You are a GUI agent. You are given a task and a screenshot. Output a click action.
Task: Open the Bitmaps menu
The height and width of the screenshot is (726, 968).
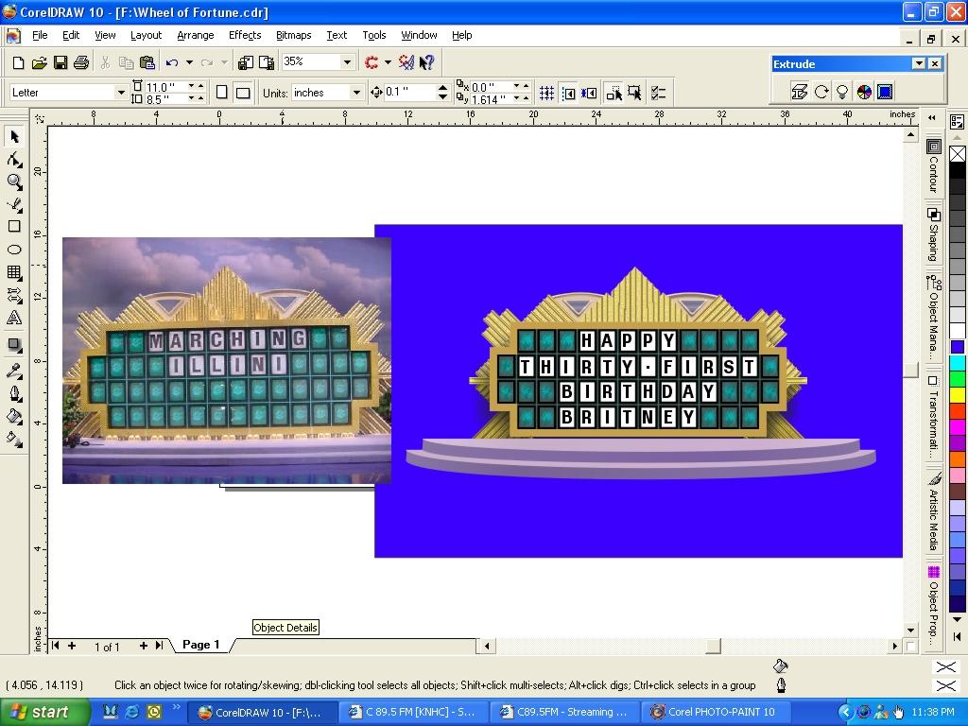[x=293, y=35]
